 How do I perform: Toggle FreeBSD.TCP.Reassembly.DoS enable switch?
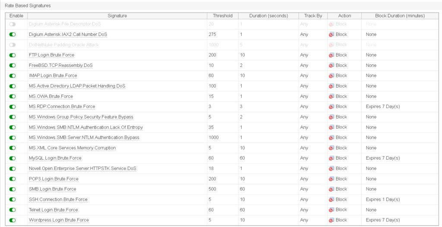pyautogui.click(x=13, y=66)
